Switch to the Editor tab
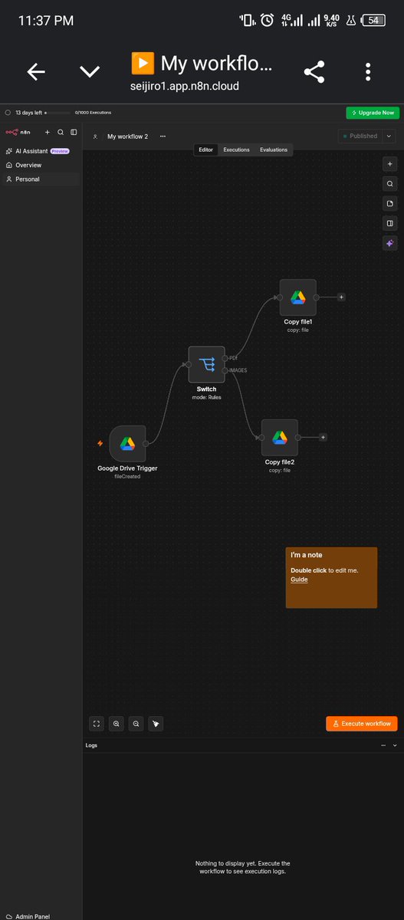This screenshot has height=920, width=404. 206,149
